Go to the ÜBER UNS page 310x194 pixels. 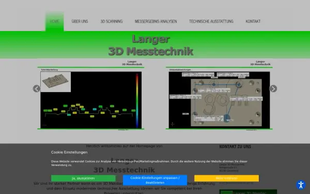pyautogui.click(x=80, y=21)
